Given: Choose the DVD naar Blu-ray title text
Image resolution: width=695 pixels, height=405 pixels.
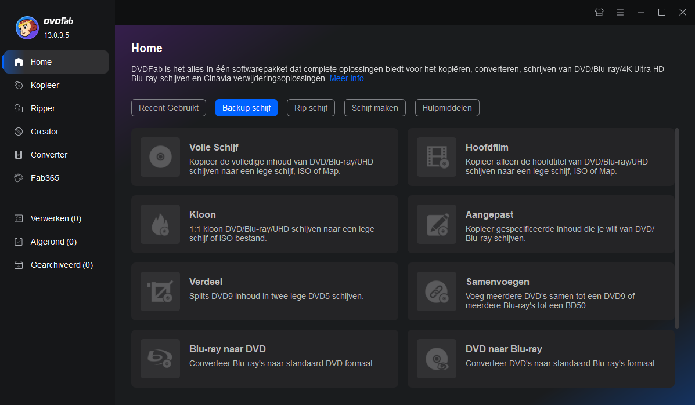Looking at the screenshot, I should [503, 349].
